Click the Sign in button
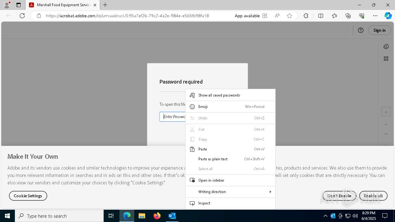 click(x=380, y=30)
